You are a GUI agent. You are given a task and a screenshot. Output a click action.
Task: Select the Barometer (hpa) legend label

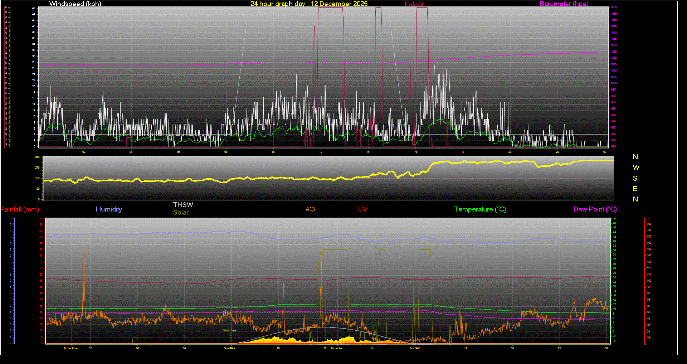pyautogui.click(x=564, y=4)
